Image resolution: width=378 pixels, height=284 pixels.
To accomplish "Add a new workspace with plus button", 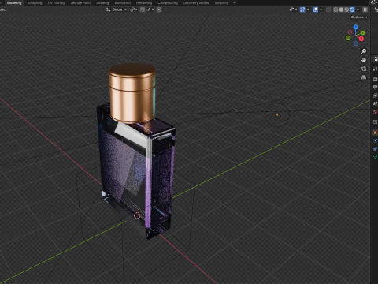I will pos(235,3).
